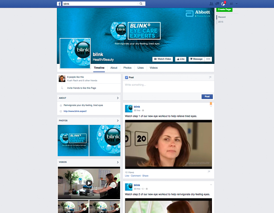Select Recent in the timeline navigator
Image resolution: width=274 pixels, height=213 pixels.
coord(222,17)
